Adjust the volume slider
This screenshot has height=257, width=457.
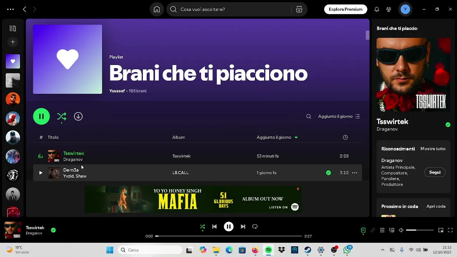pyautogui.click(x=420, y=230)
